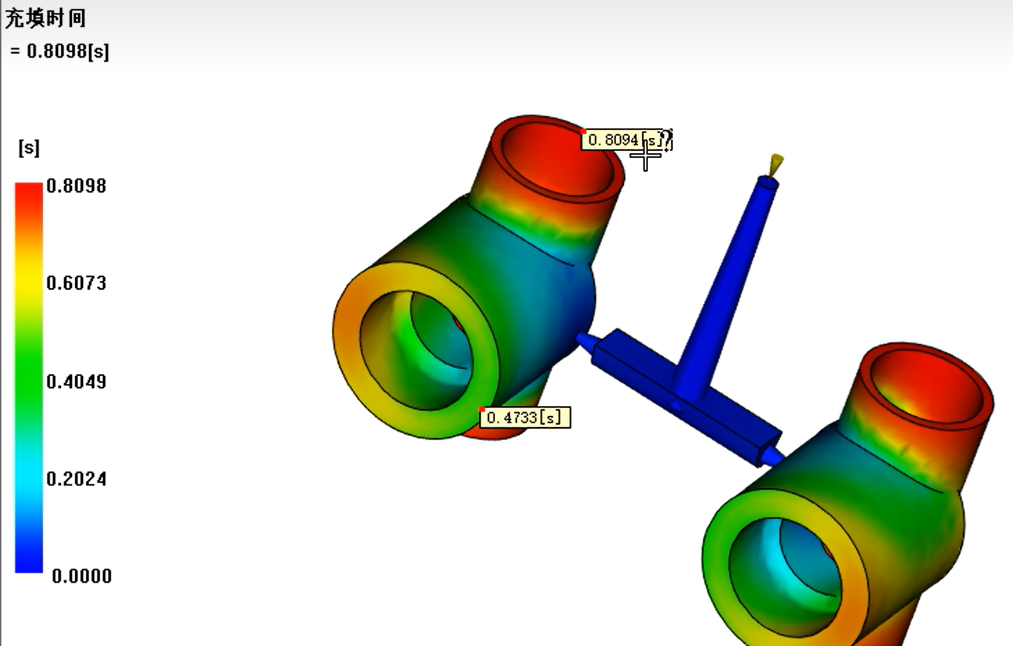Screen dimensions: 1013x646
Task: Click the fill-time color legend bar
Action: tap(29, 378)
